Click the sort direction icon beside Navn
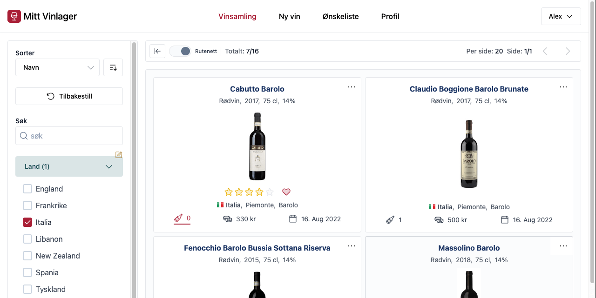 (x=113, y=67)
